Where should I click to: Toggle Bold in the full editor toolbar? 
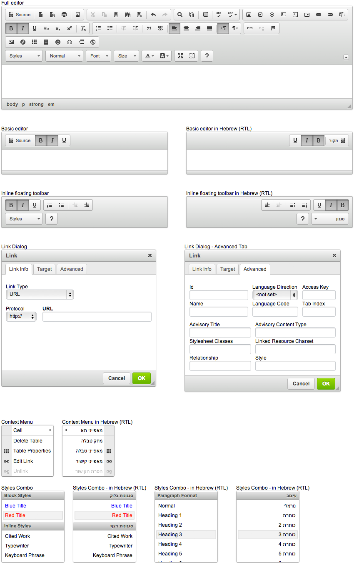click(11, 28)
